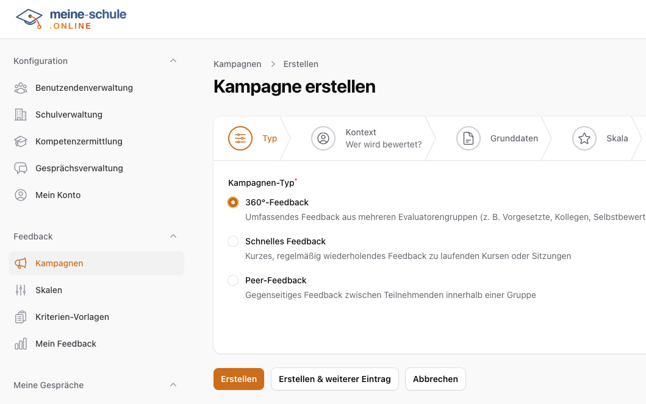Select the Peer-Feedback option
The width and height of the screenshot is (646, 404).
[x=232, y=280]
